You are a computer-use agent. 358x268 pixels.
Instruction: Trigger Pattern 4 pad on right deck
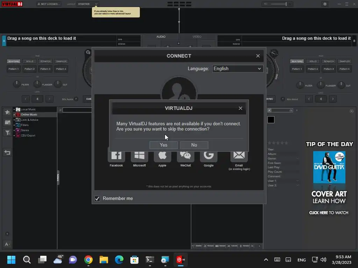tap(344, 69)
